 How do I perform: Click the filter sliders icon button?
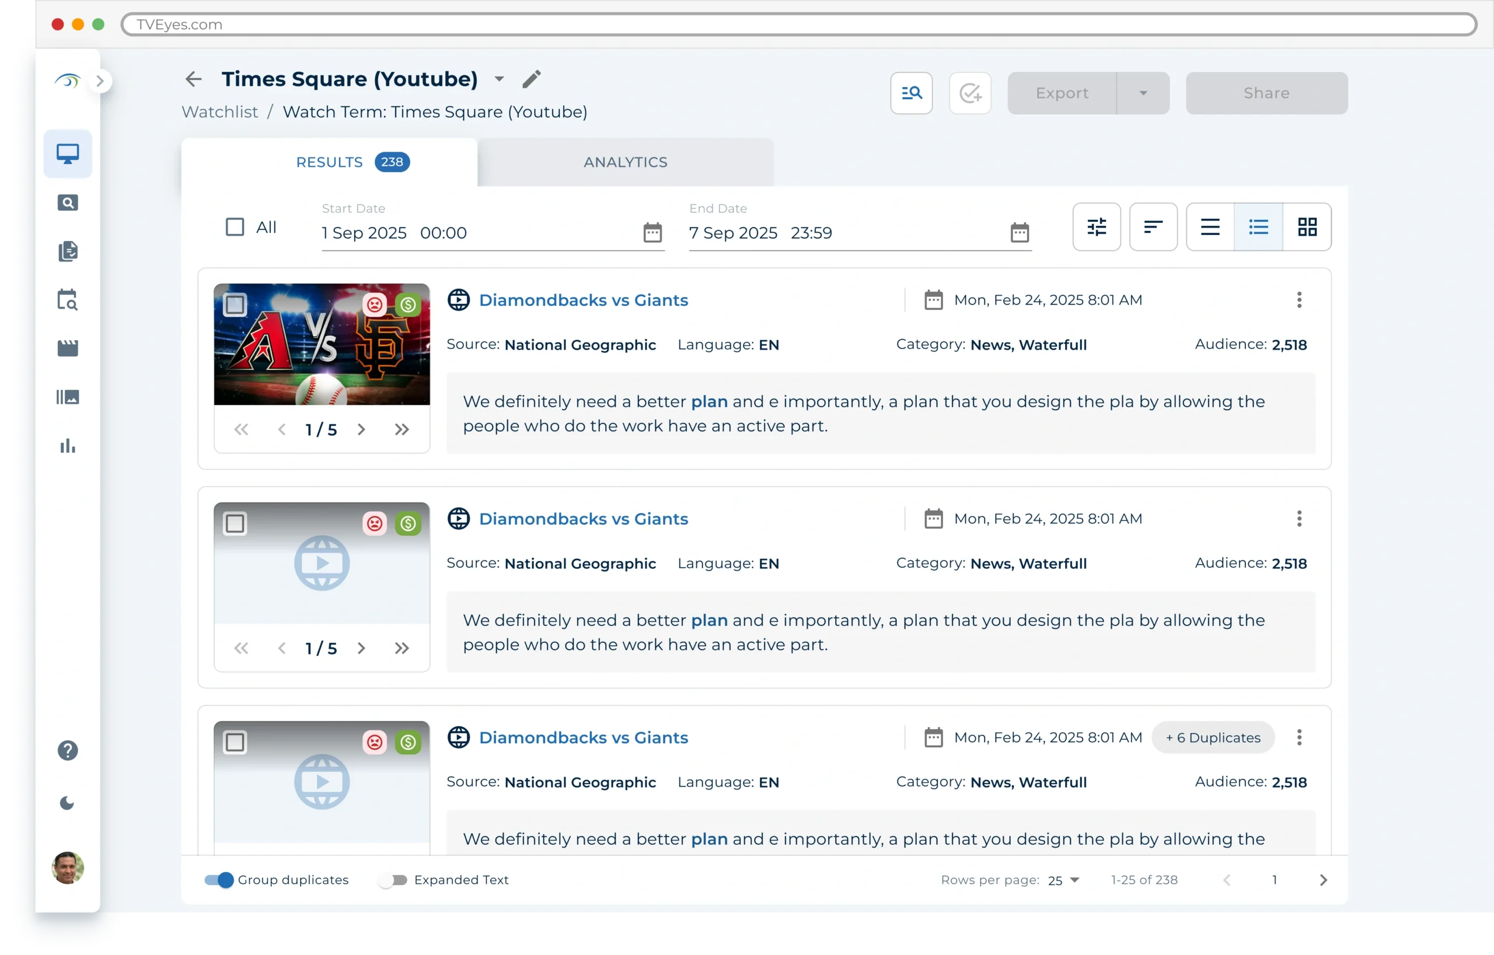1097,227
